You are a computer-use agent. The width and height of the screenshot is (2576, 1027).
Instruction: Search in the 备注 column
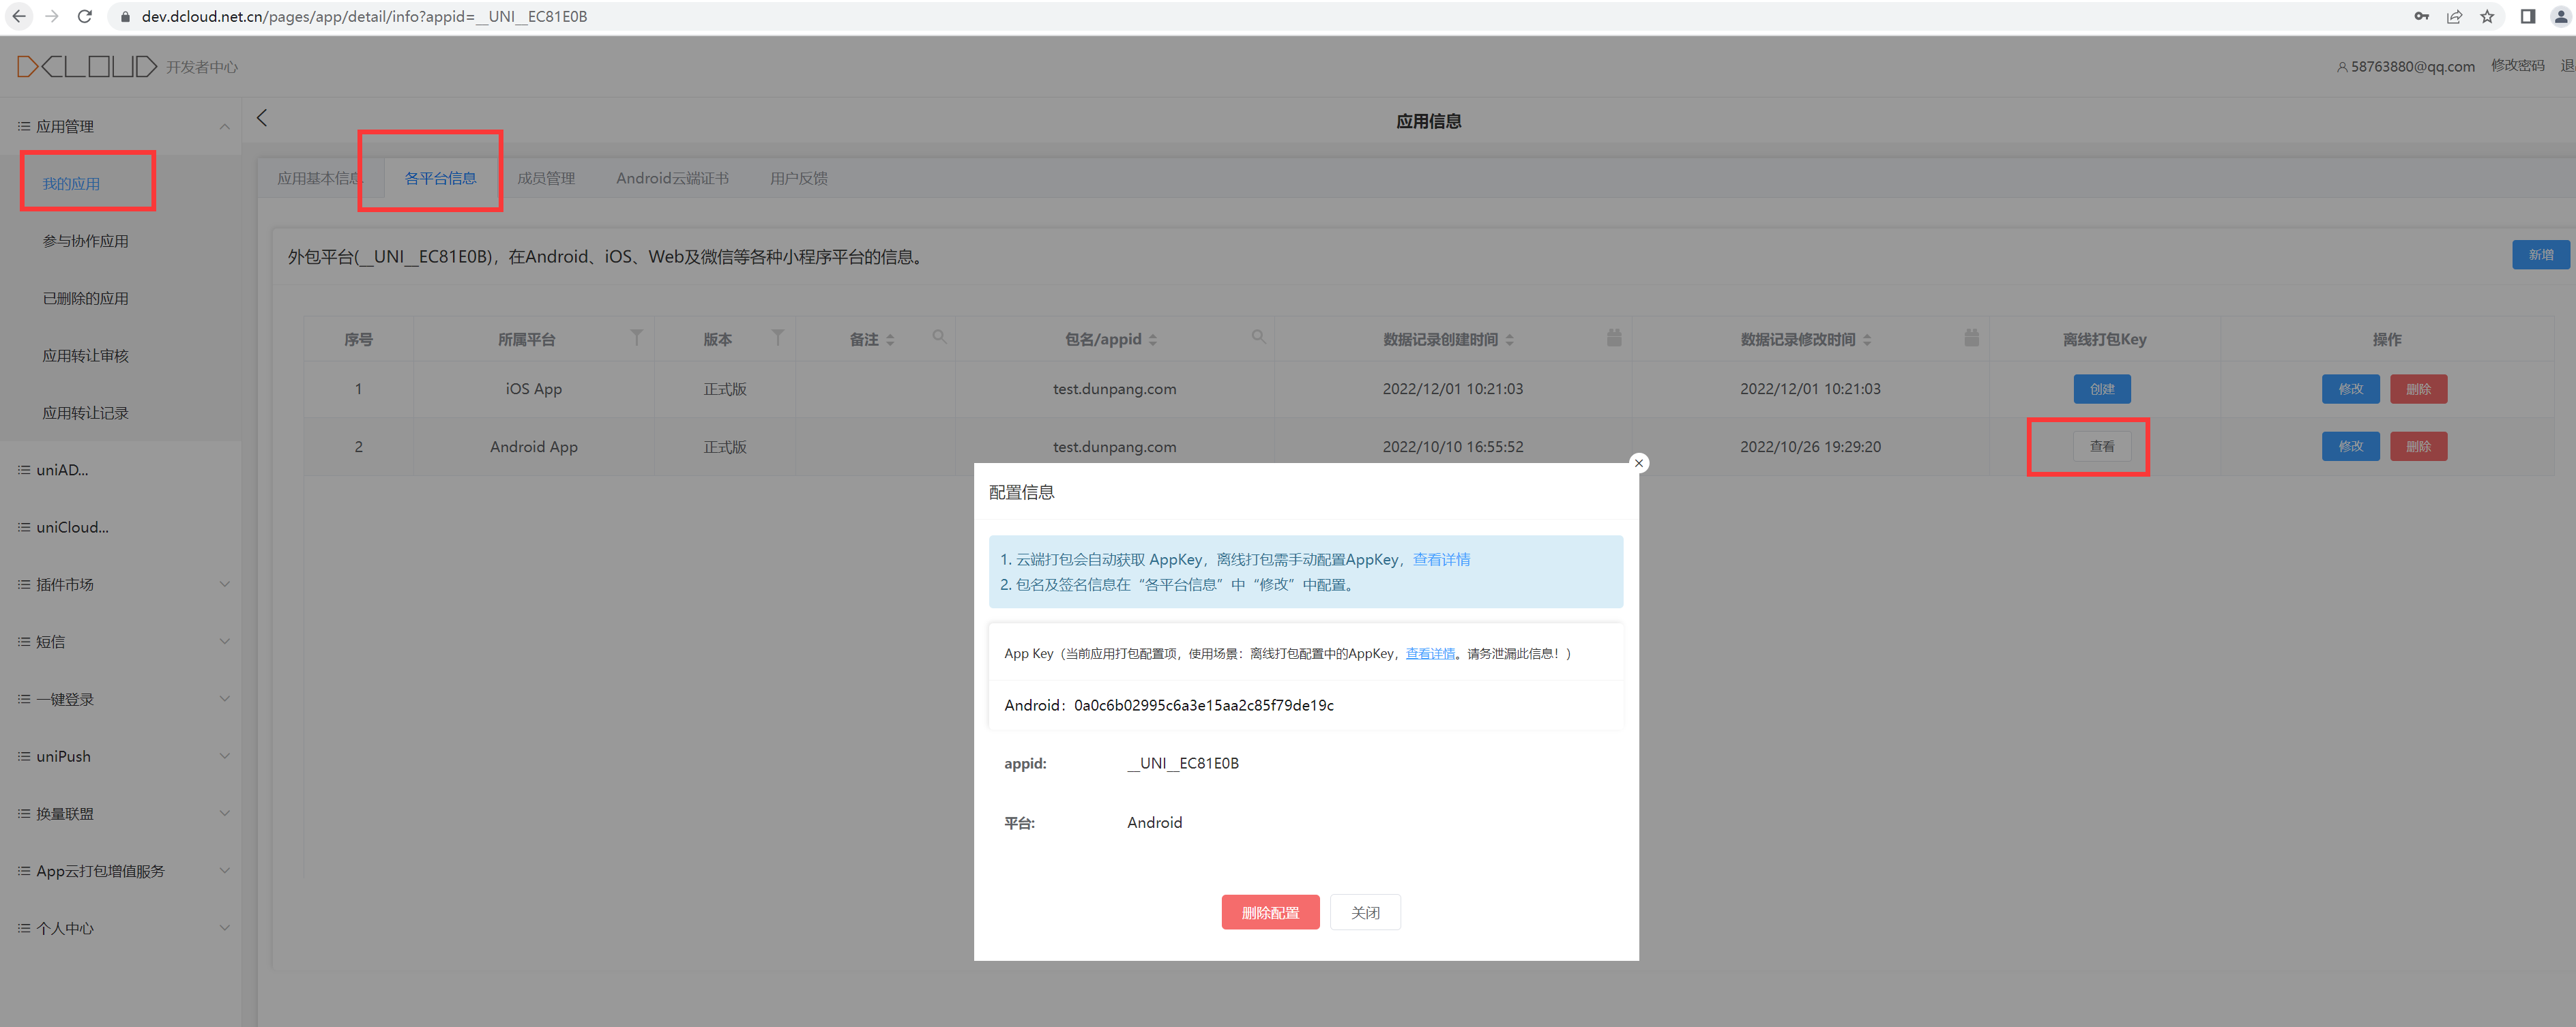click(x=939, y=337)
